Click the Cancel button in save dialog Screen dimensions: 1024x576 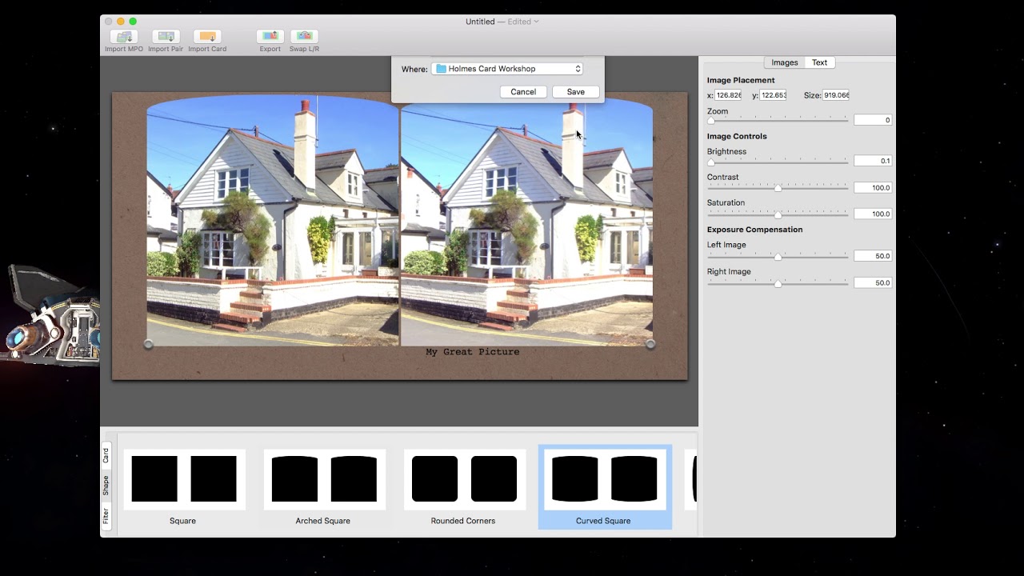(x=523, y=92)
